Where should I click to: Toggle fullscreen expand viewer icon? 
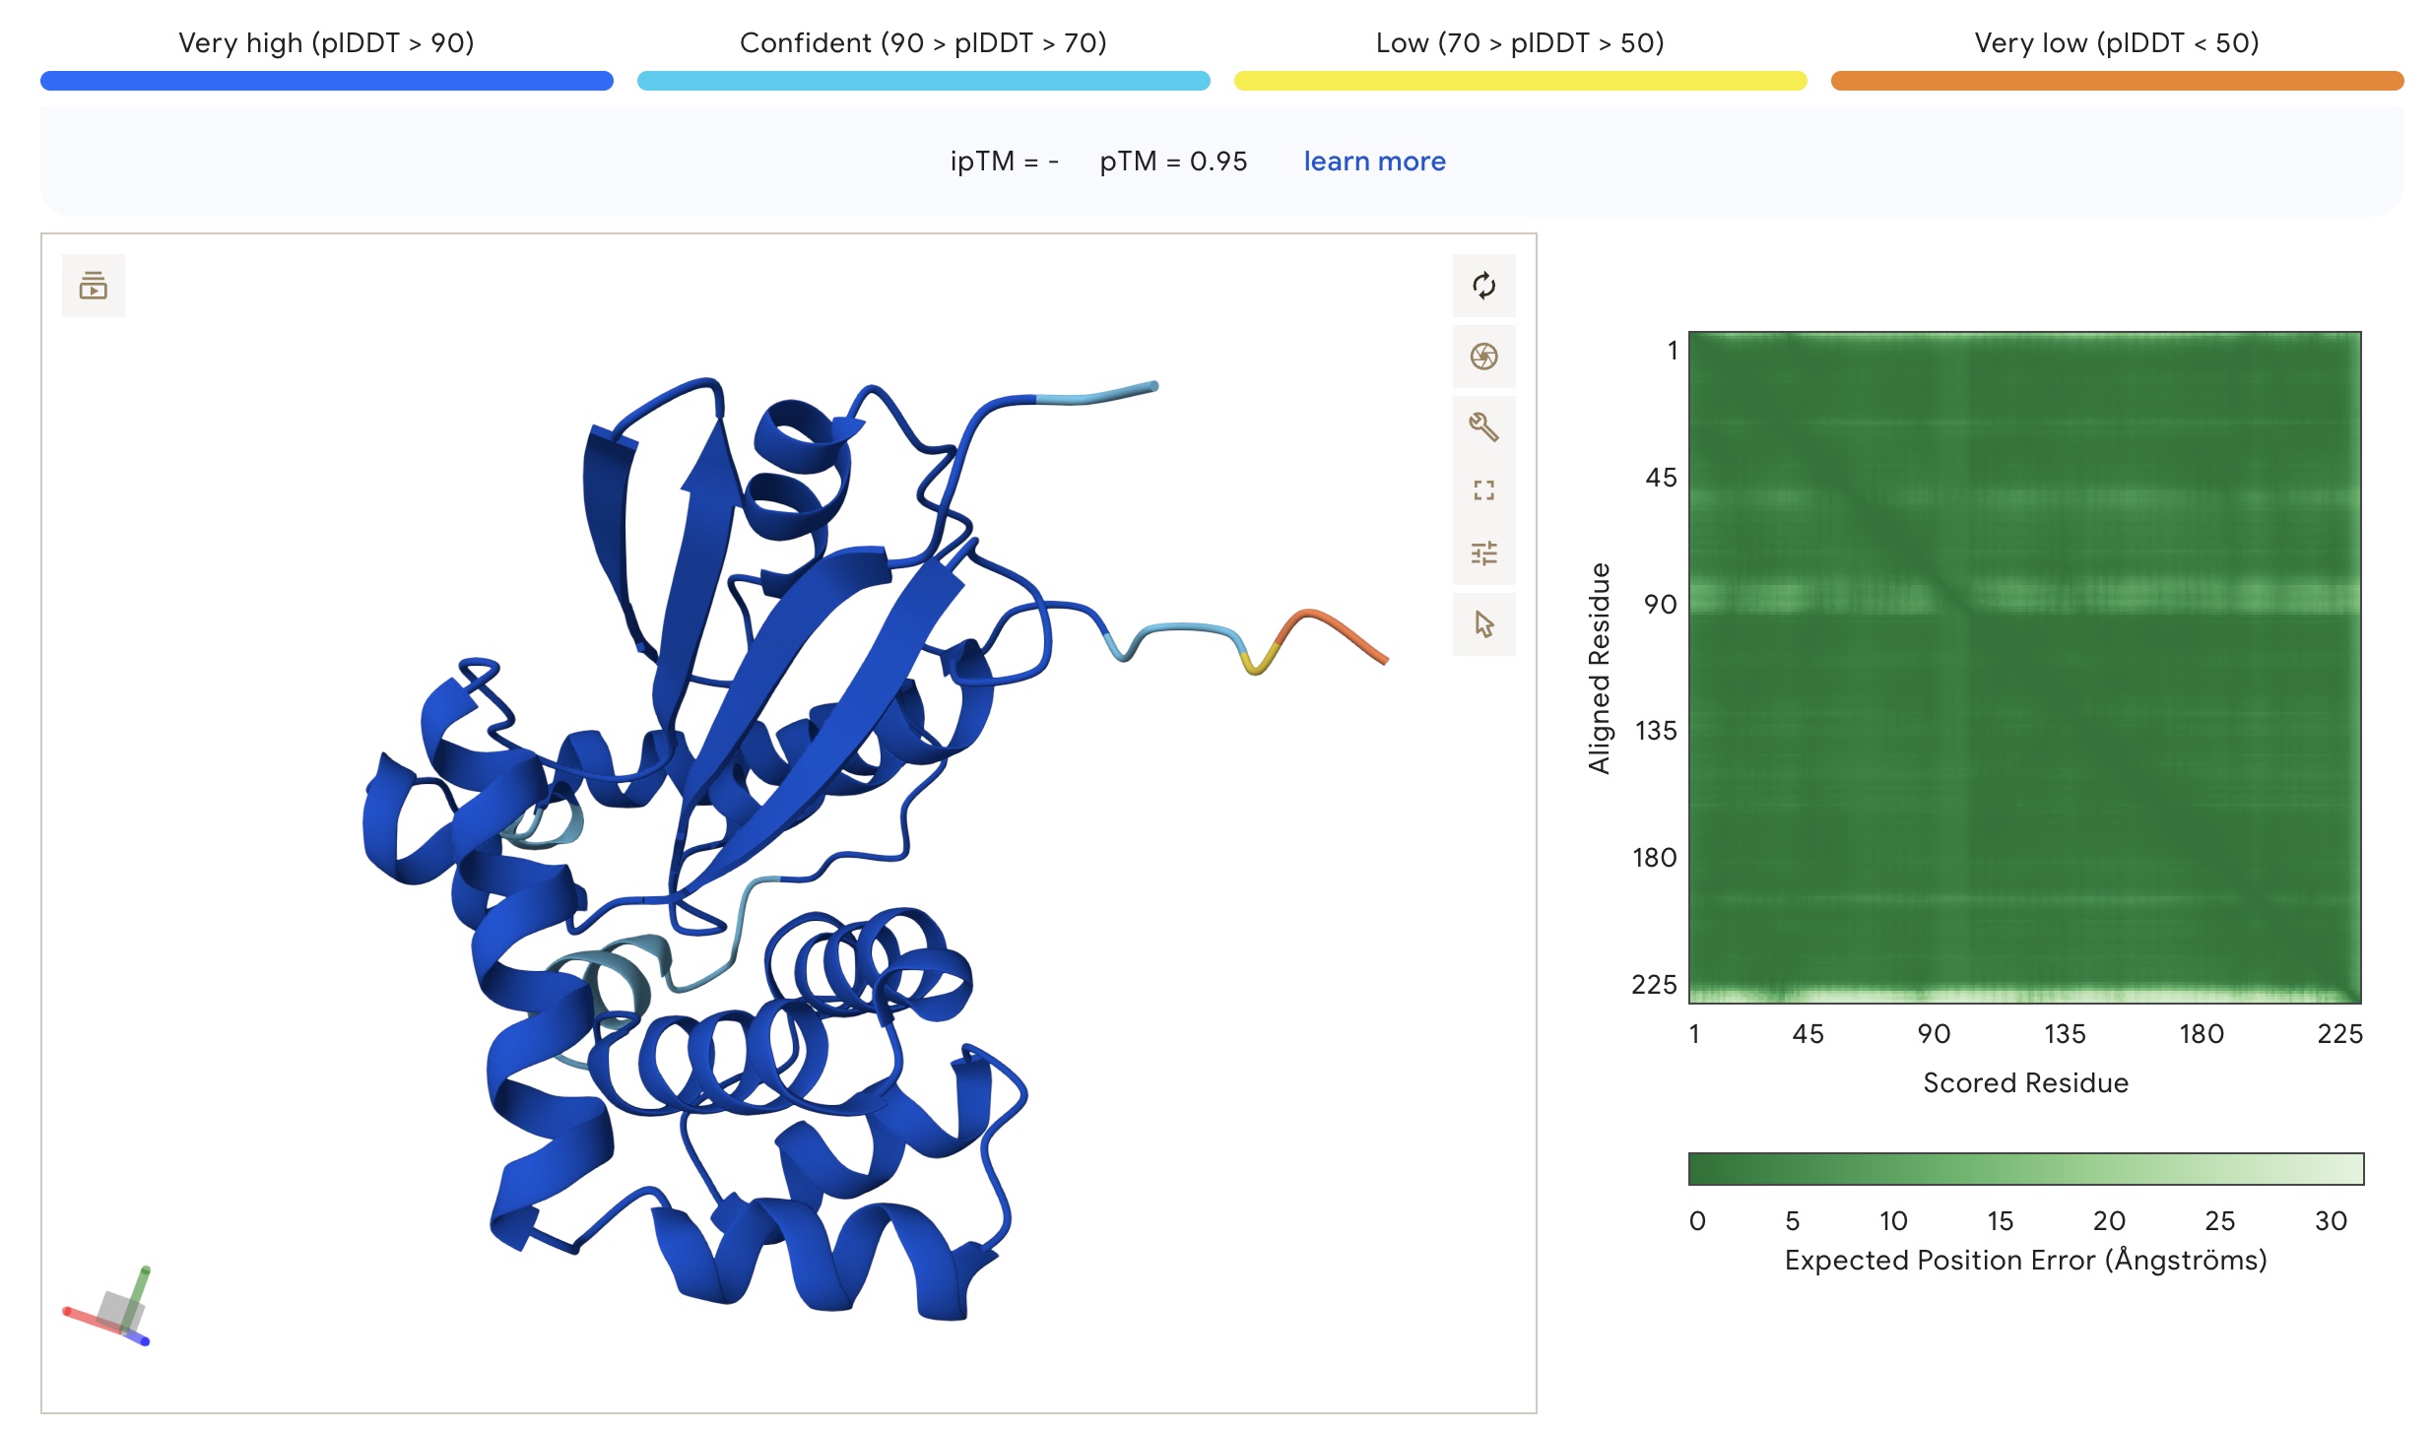pos(1483,490)
